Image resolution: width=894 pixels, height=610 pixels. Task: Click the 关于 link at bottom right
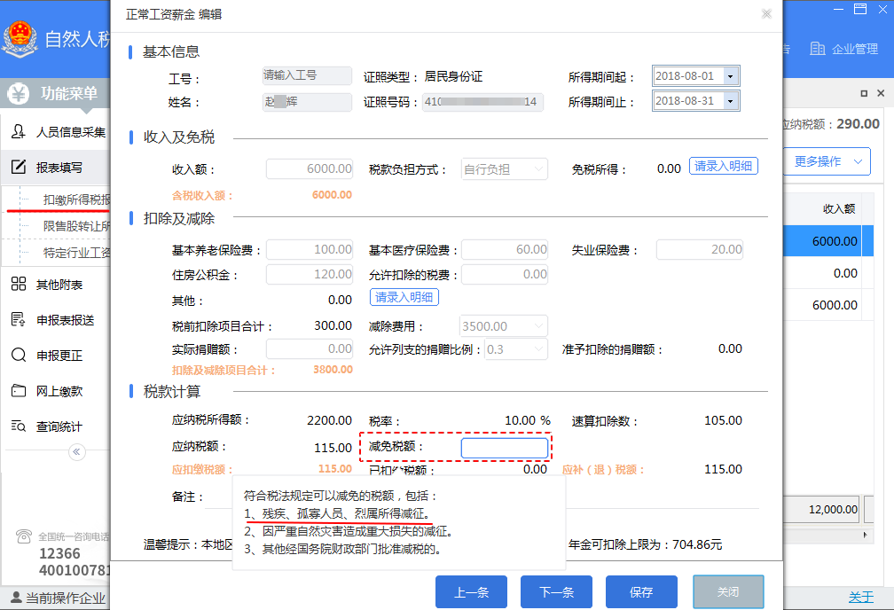(860, 597)
